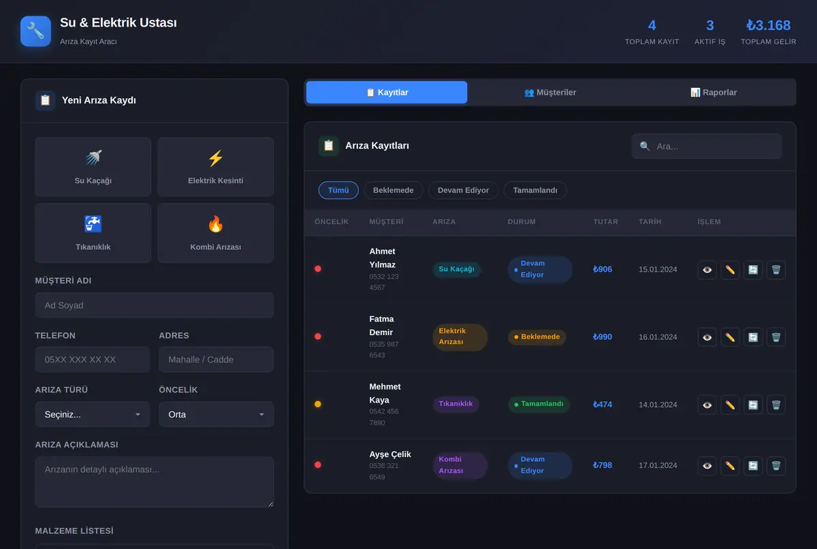817x549 pixels.
Task: Show Fatma Demir details via eye icon
Action: pos(707,337)
